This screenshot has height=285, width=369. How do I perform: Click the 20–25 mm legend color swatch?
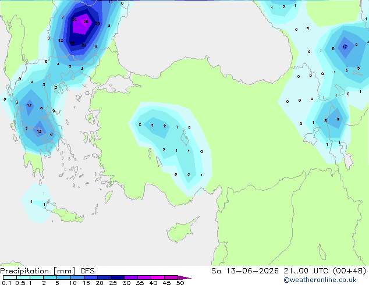point(104,277)
